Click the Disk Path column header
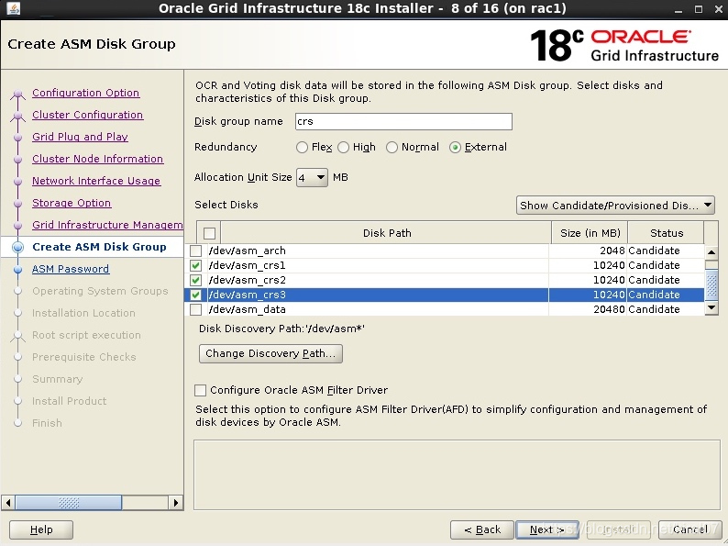 tap(387, 233)
